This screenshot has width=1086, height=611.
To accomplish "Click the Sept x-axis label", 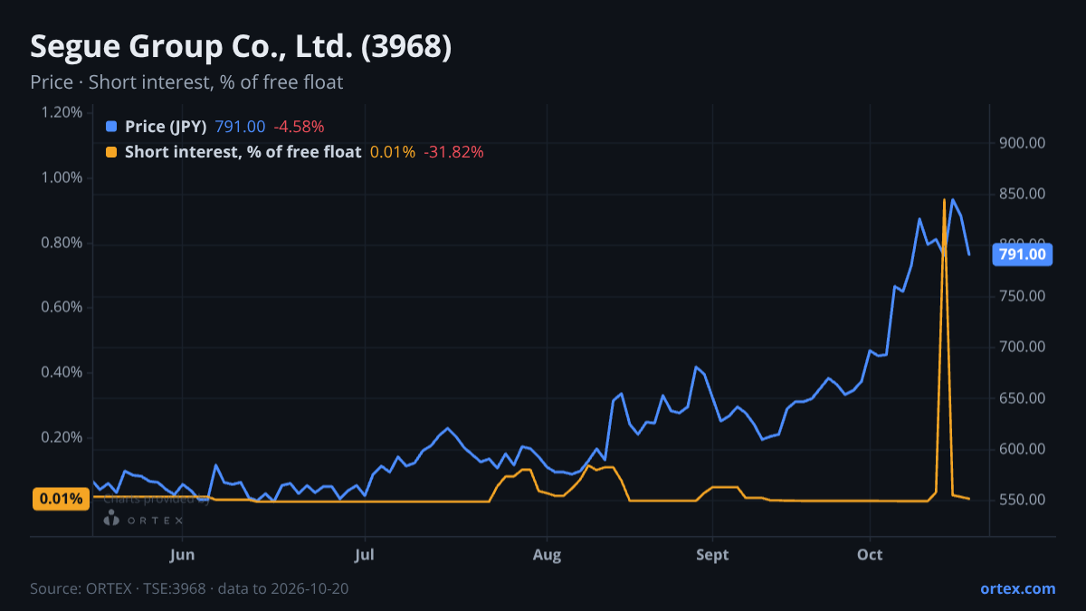I will coord(712,554).
